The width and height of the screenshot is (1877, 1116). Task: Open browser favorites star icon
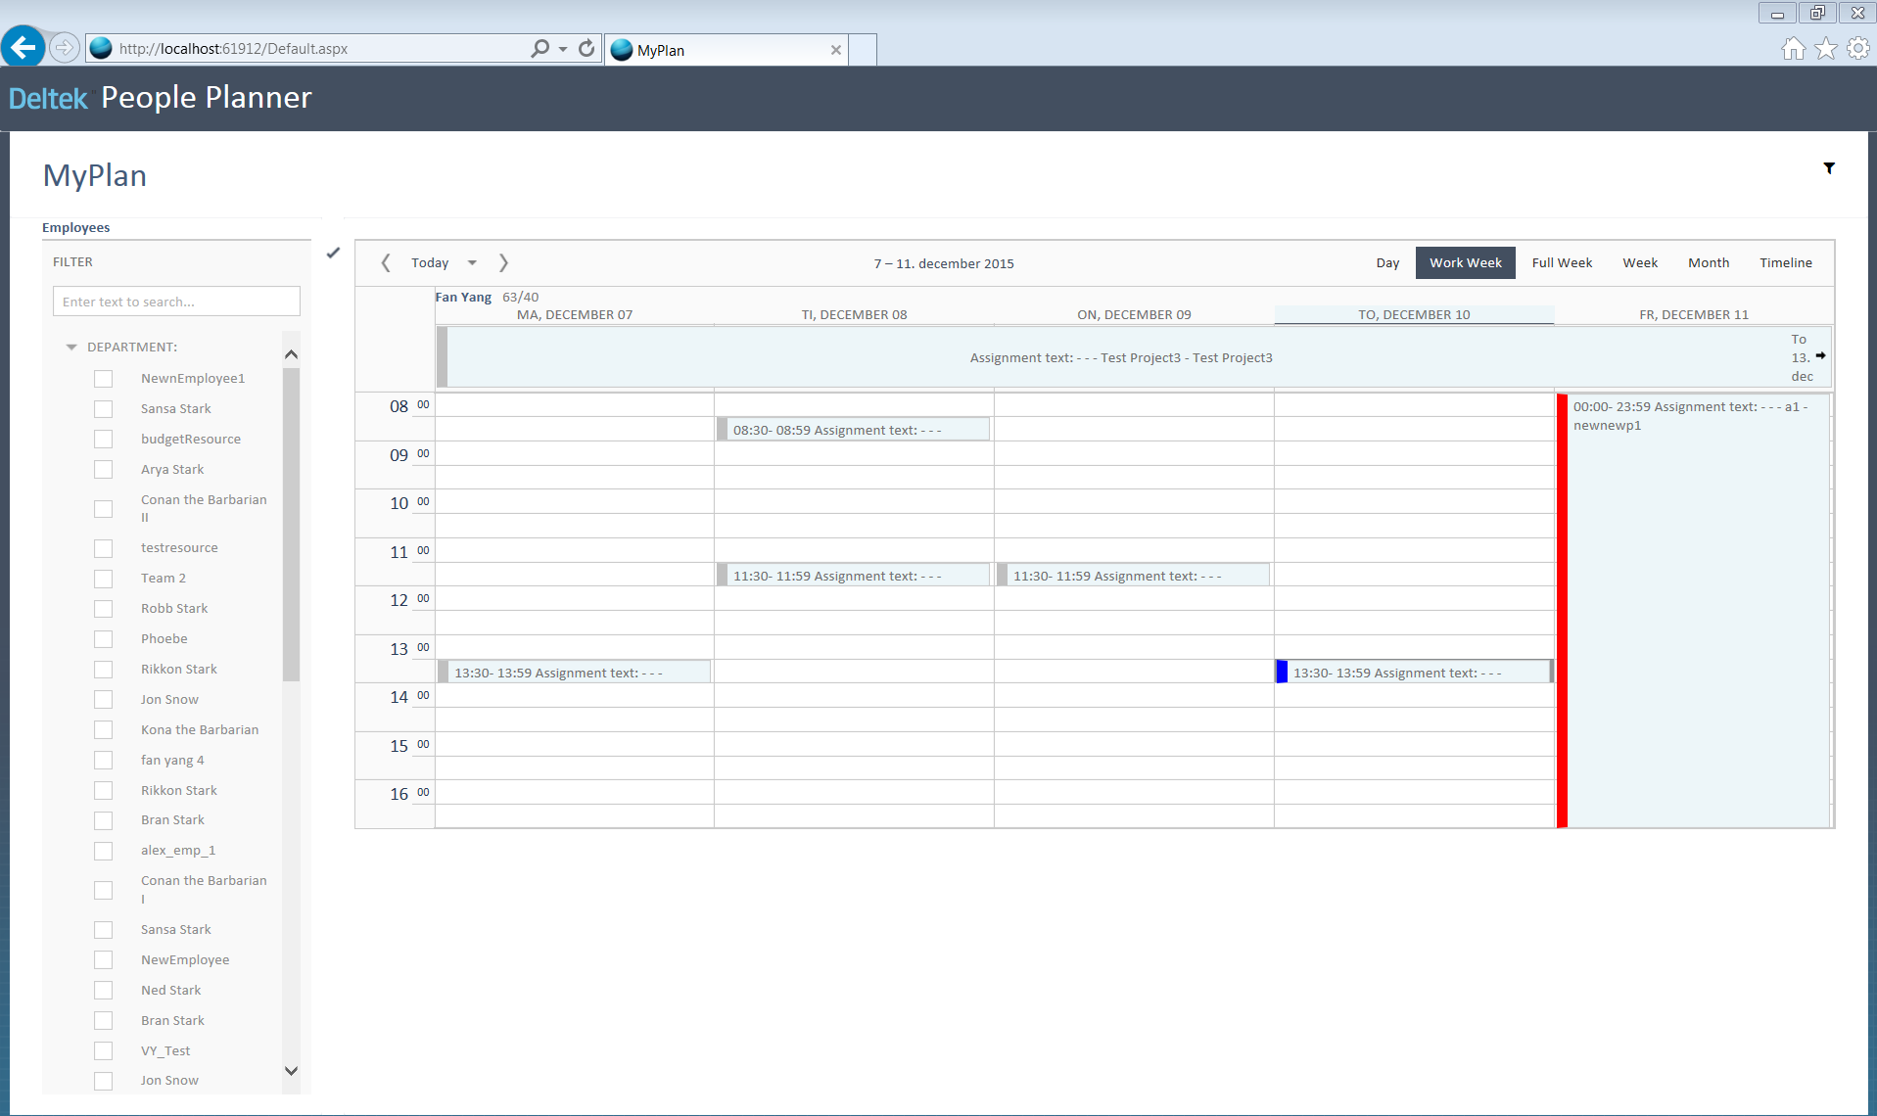click(x=1825, y=48)
